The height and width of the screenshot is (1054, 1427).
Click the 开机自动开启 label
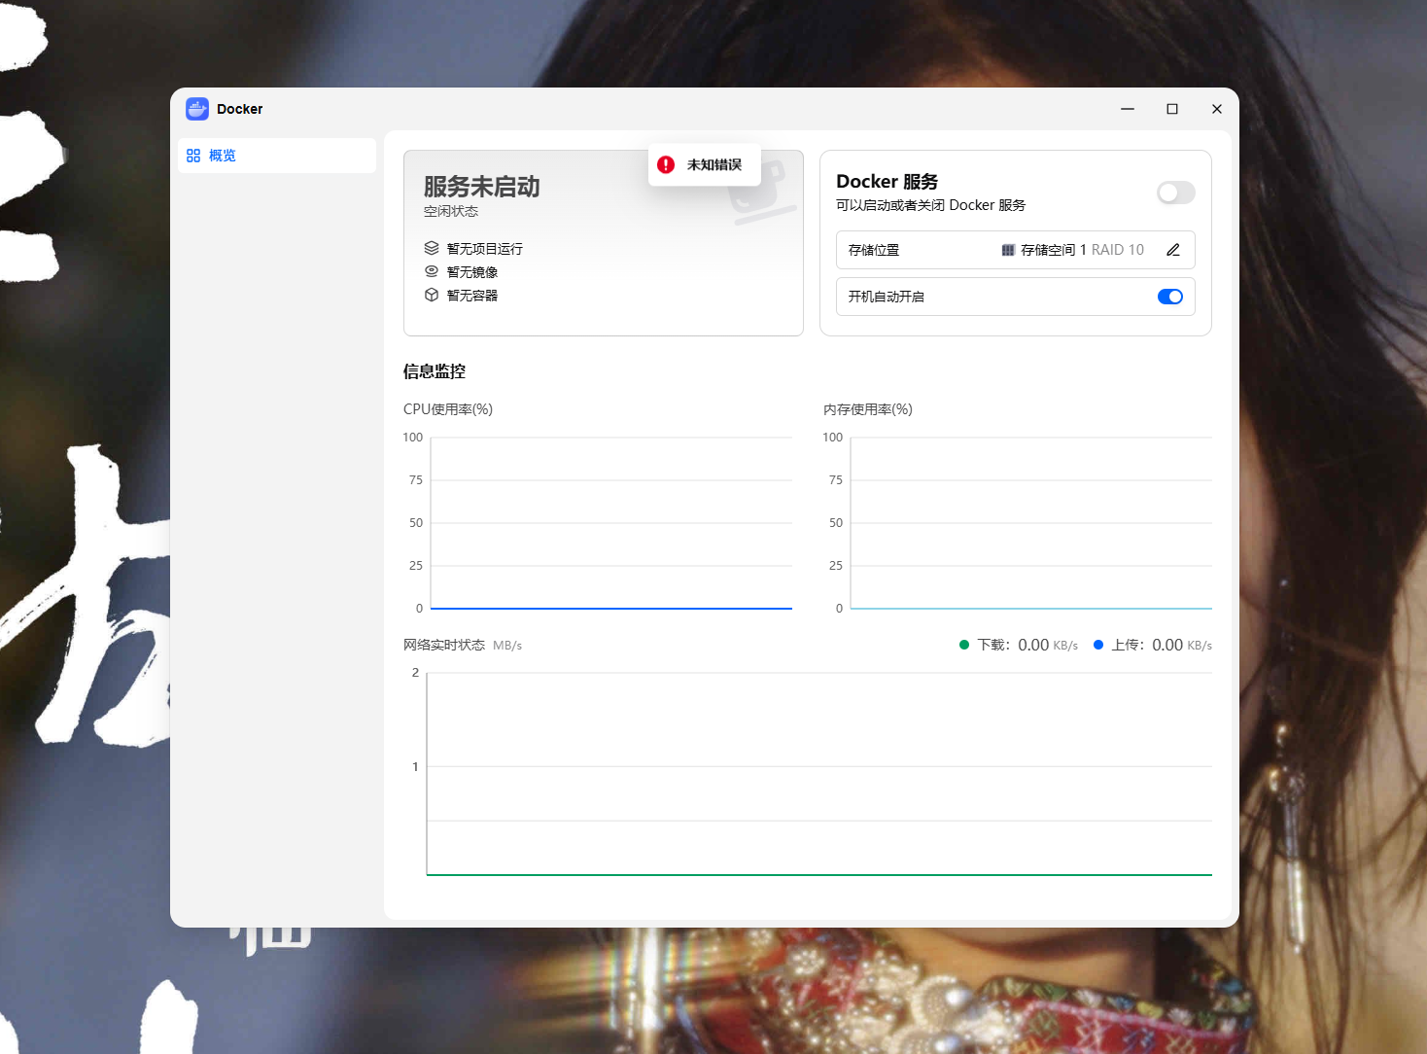coord(887,297)
